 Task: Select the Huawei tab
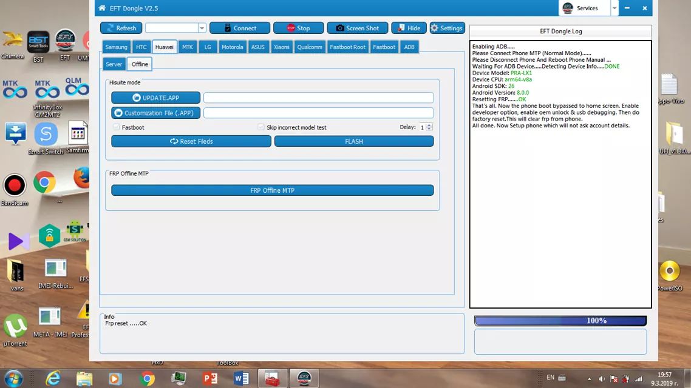pos(165,47)
